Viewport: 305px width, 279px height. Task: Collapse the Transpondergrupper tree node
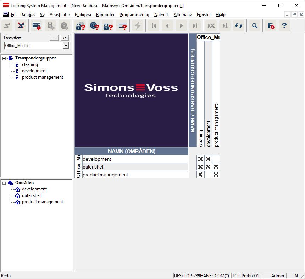(x=4, y=58)
